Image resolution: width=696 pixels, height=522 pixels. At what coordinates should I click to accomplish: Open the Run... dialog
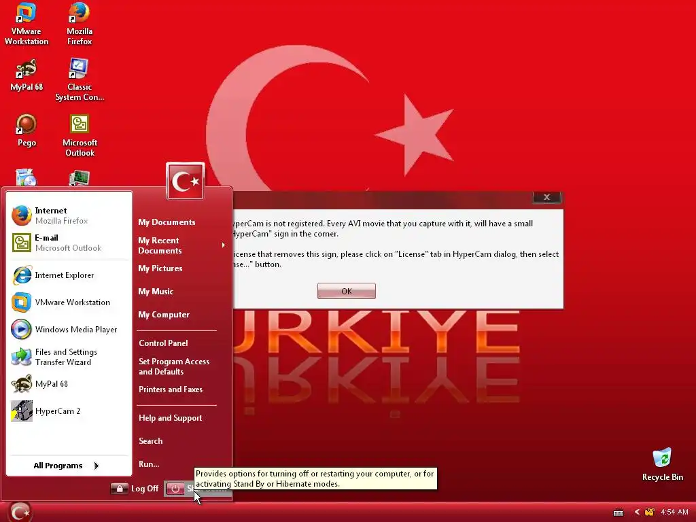pyautogui.click(x=149, y=464)
